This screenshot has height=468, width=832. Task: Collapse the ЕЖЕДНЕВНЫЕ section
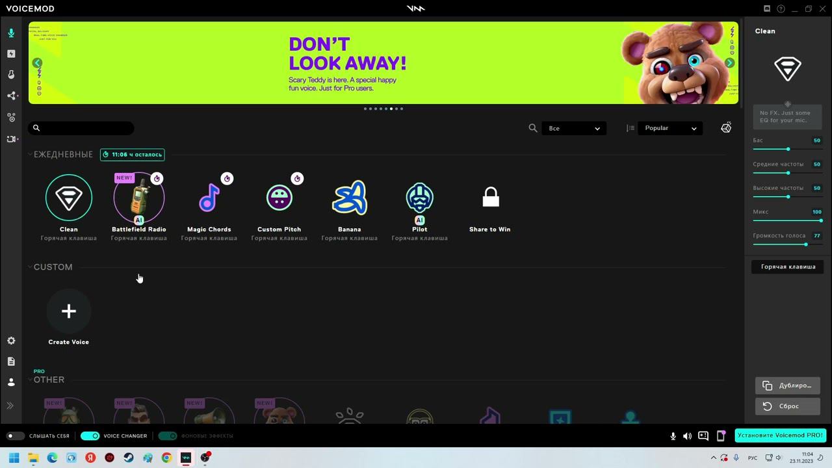(x=30, y=154)
